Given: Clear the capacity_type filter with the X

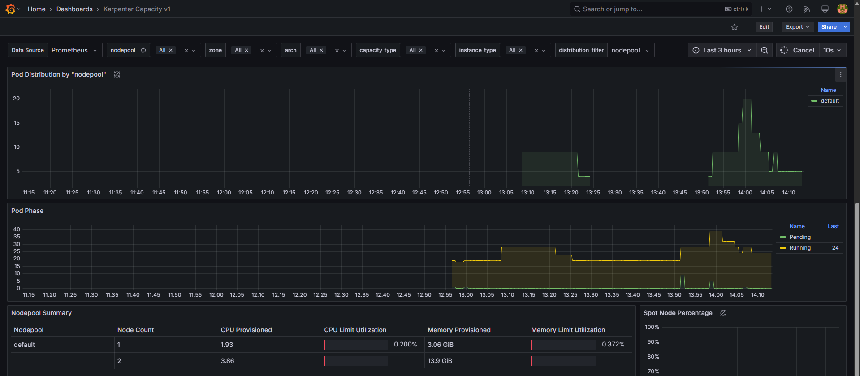Looking at the screenshot, I should (436, 51).
